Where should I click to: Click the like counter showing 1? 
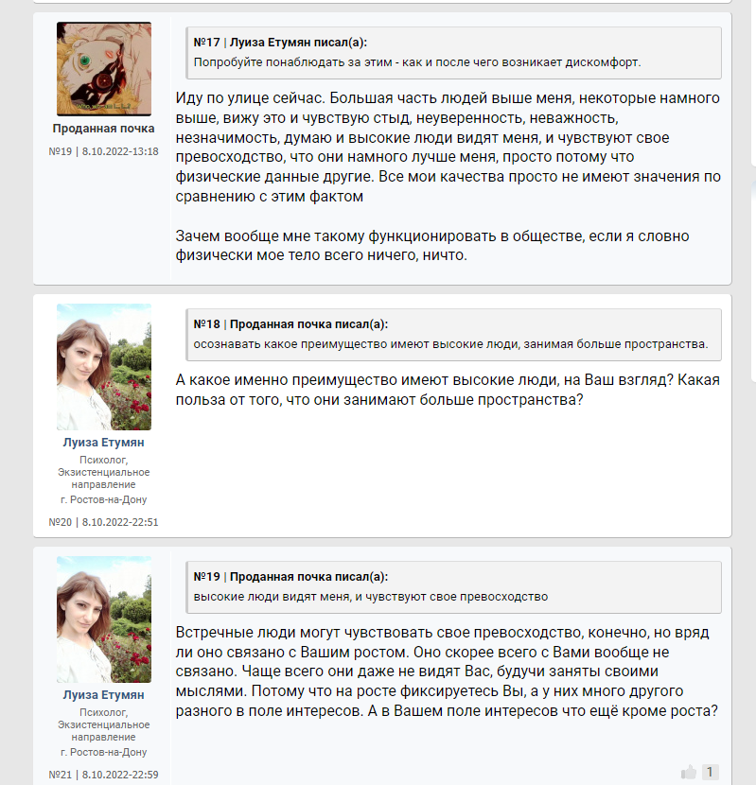tap(710, 772)
